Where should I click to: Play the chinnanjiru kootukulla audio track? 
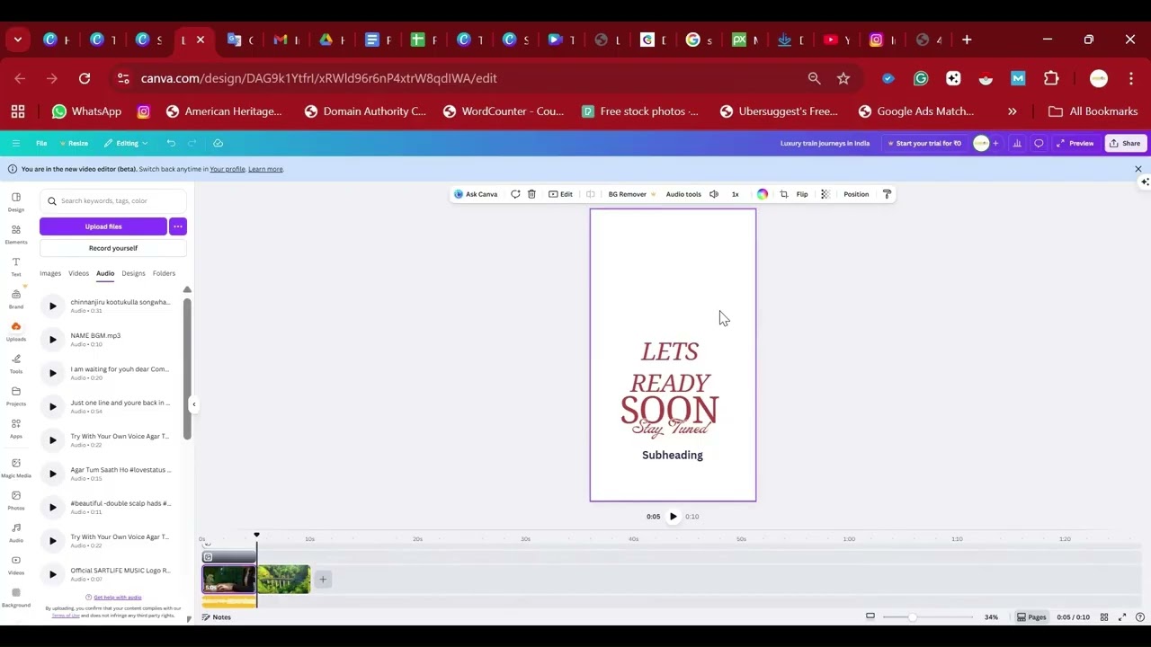(x=52, y=306)
